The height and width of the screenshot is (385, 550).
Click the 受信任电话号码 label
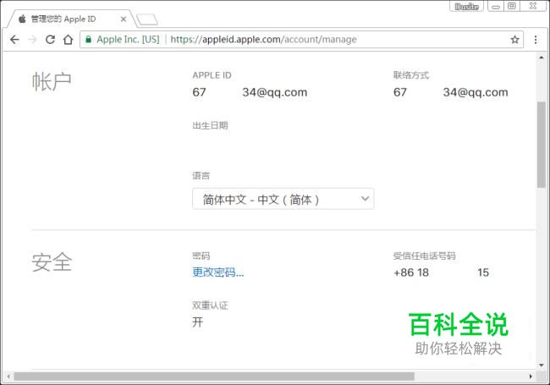[x=424, y=256]
